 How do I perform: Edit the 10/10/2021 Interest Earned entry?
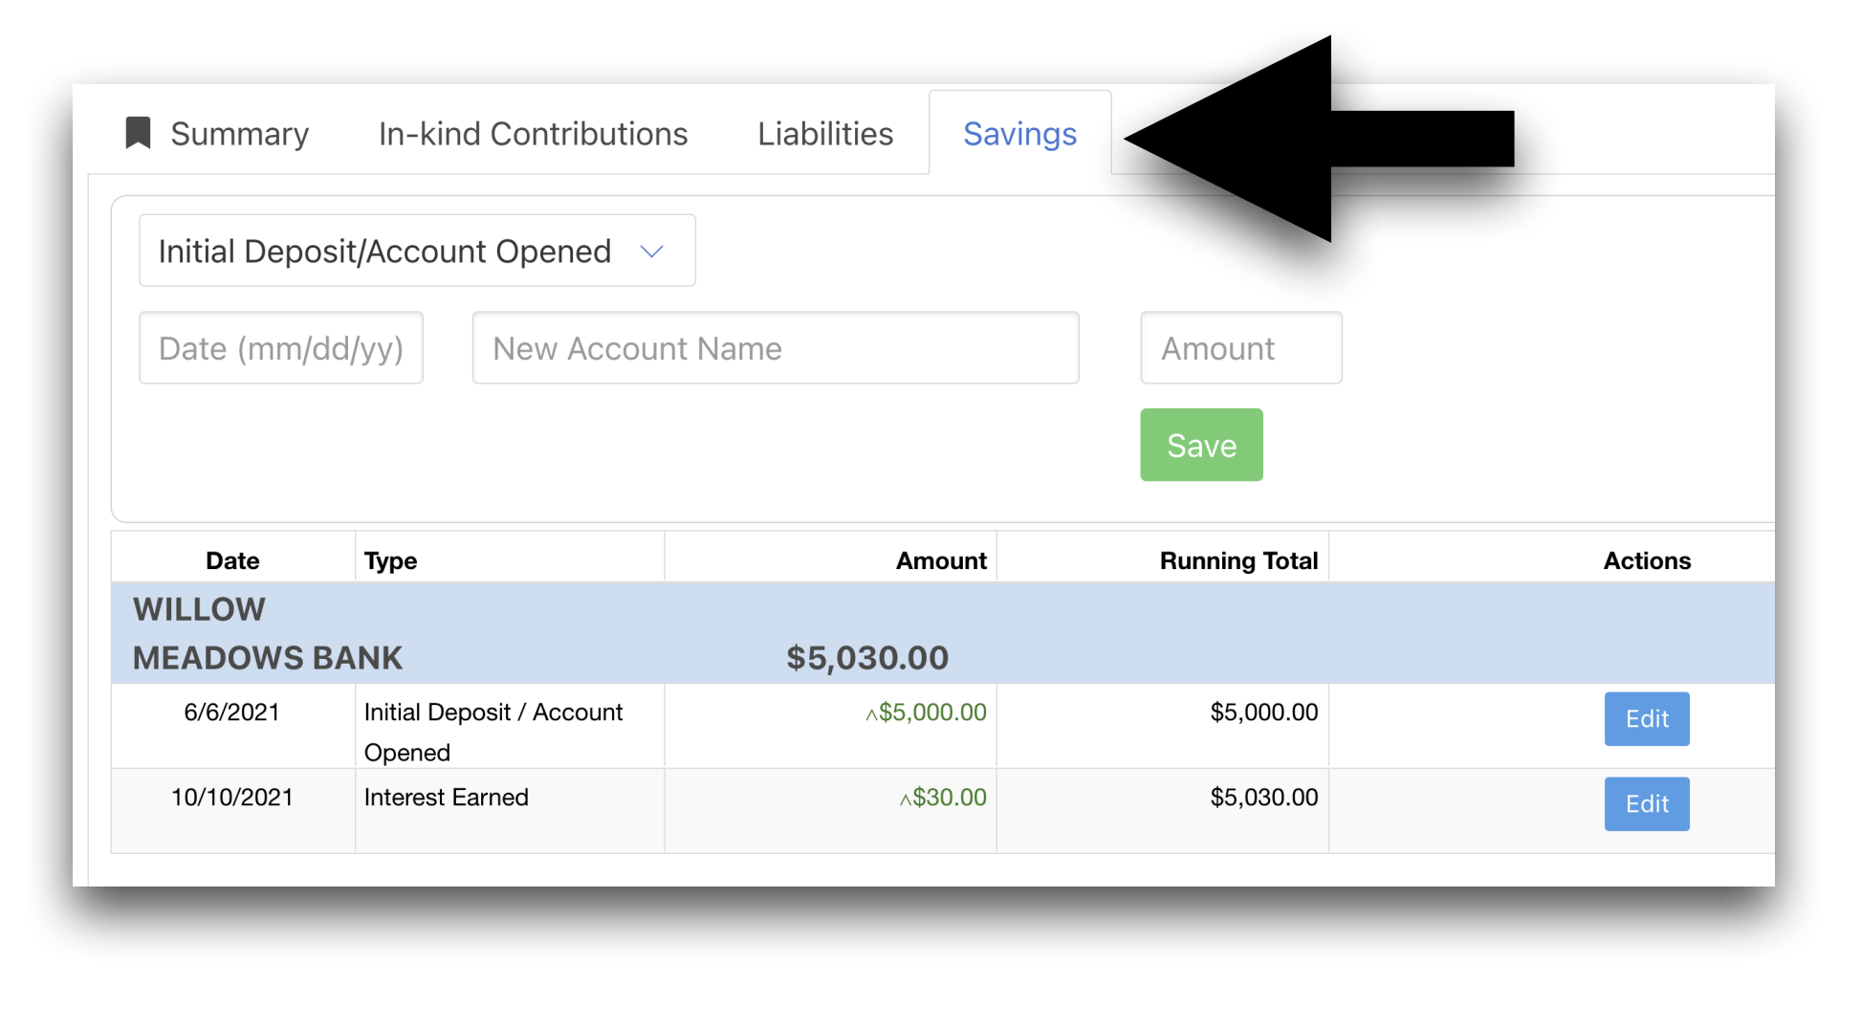coord(1646,804)
